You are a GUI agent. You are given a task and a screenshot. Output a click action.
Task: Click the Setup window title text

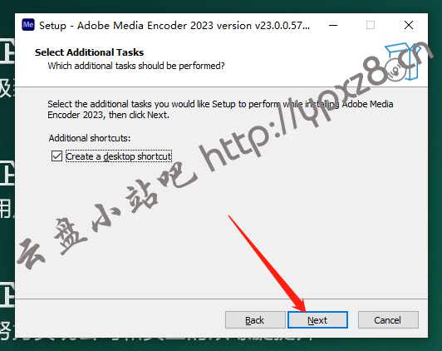pos(174,26)
